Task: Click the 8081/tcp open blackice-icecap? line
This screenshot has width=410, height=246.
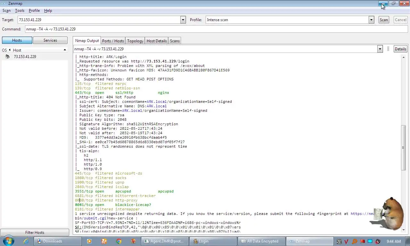Action: [113, 205]
